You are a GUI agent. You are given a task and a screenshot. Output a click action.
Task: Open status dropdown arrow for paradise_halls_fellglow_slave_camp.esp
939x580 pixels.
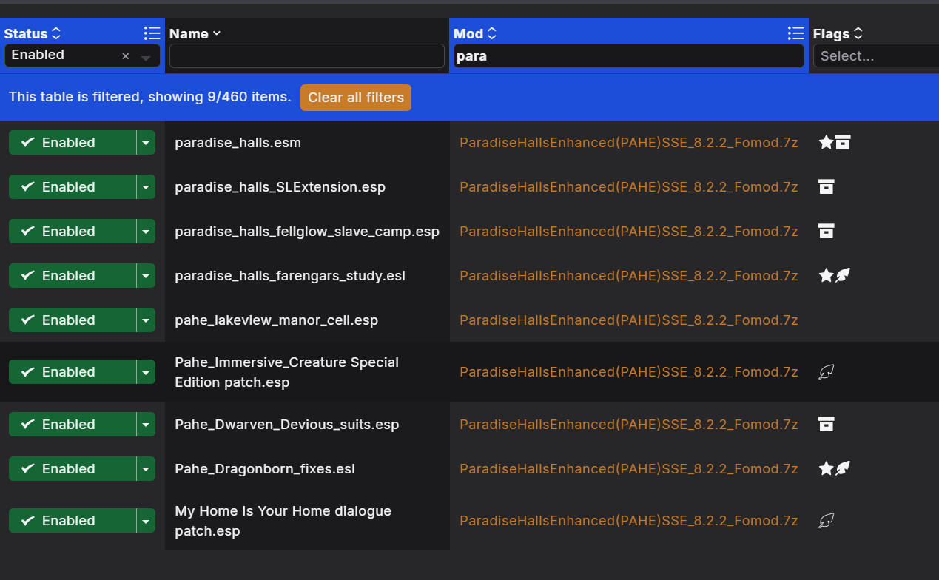tap(146, 232)
